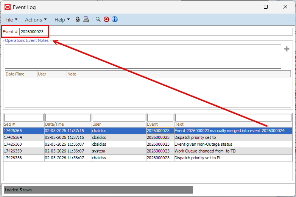
Task: Open the File menu
Action: pyautogui.click(x=11, y=20)
